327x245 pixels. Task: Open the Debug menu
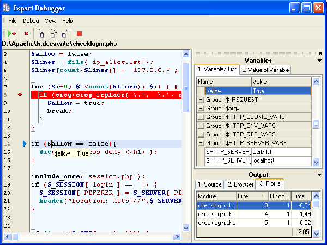click(31, 21)
